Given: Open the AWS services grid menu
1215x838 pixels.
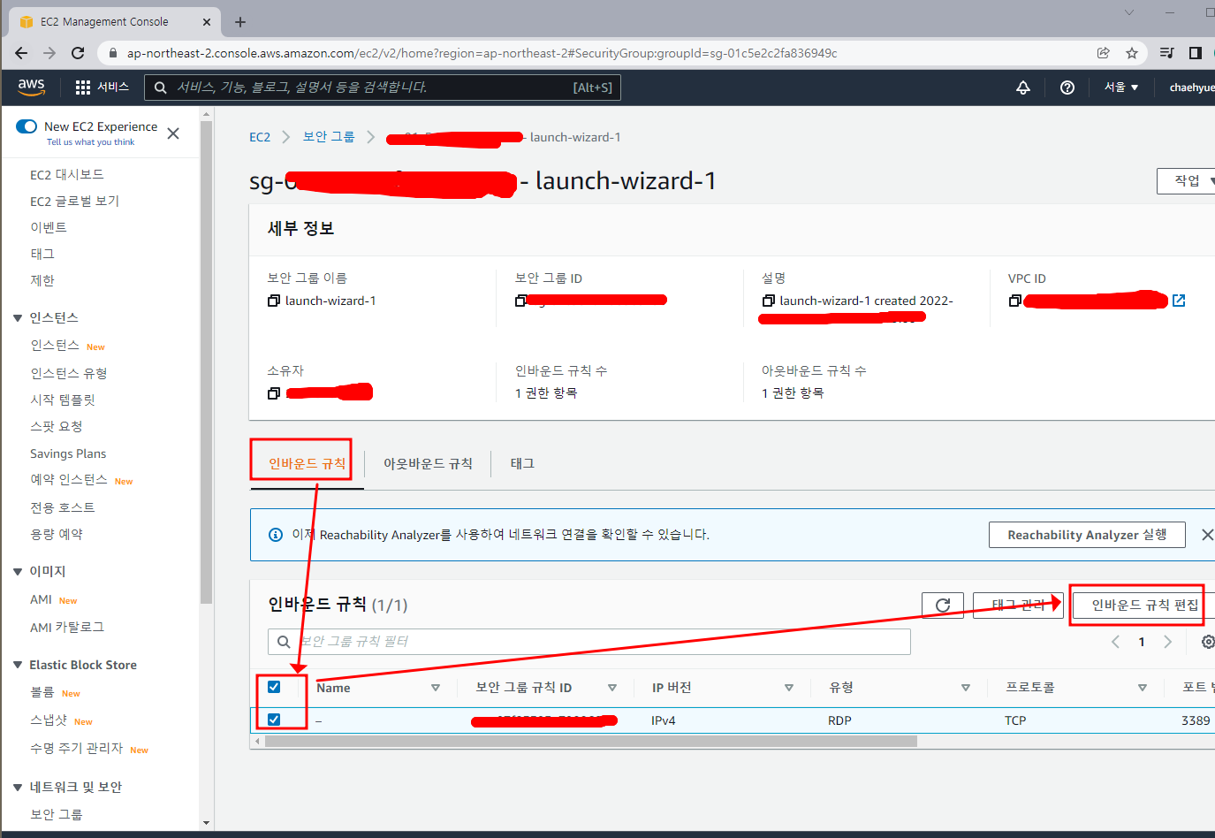Looking at the screenshot, I should click(81, 87).
